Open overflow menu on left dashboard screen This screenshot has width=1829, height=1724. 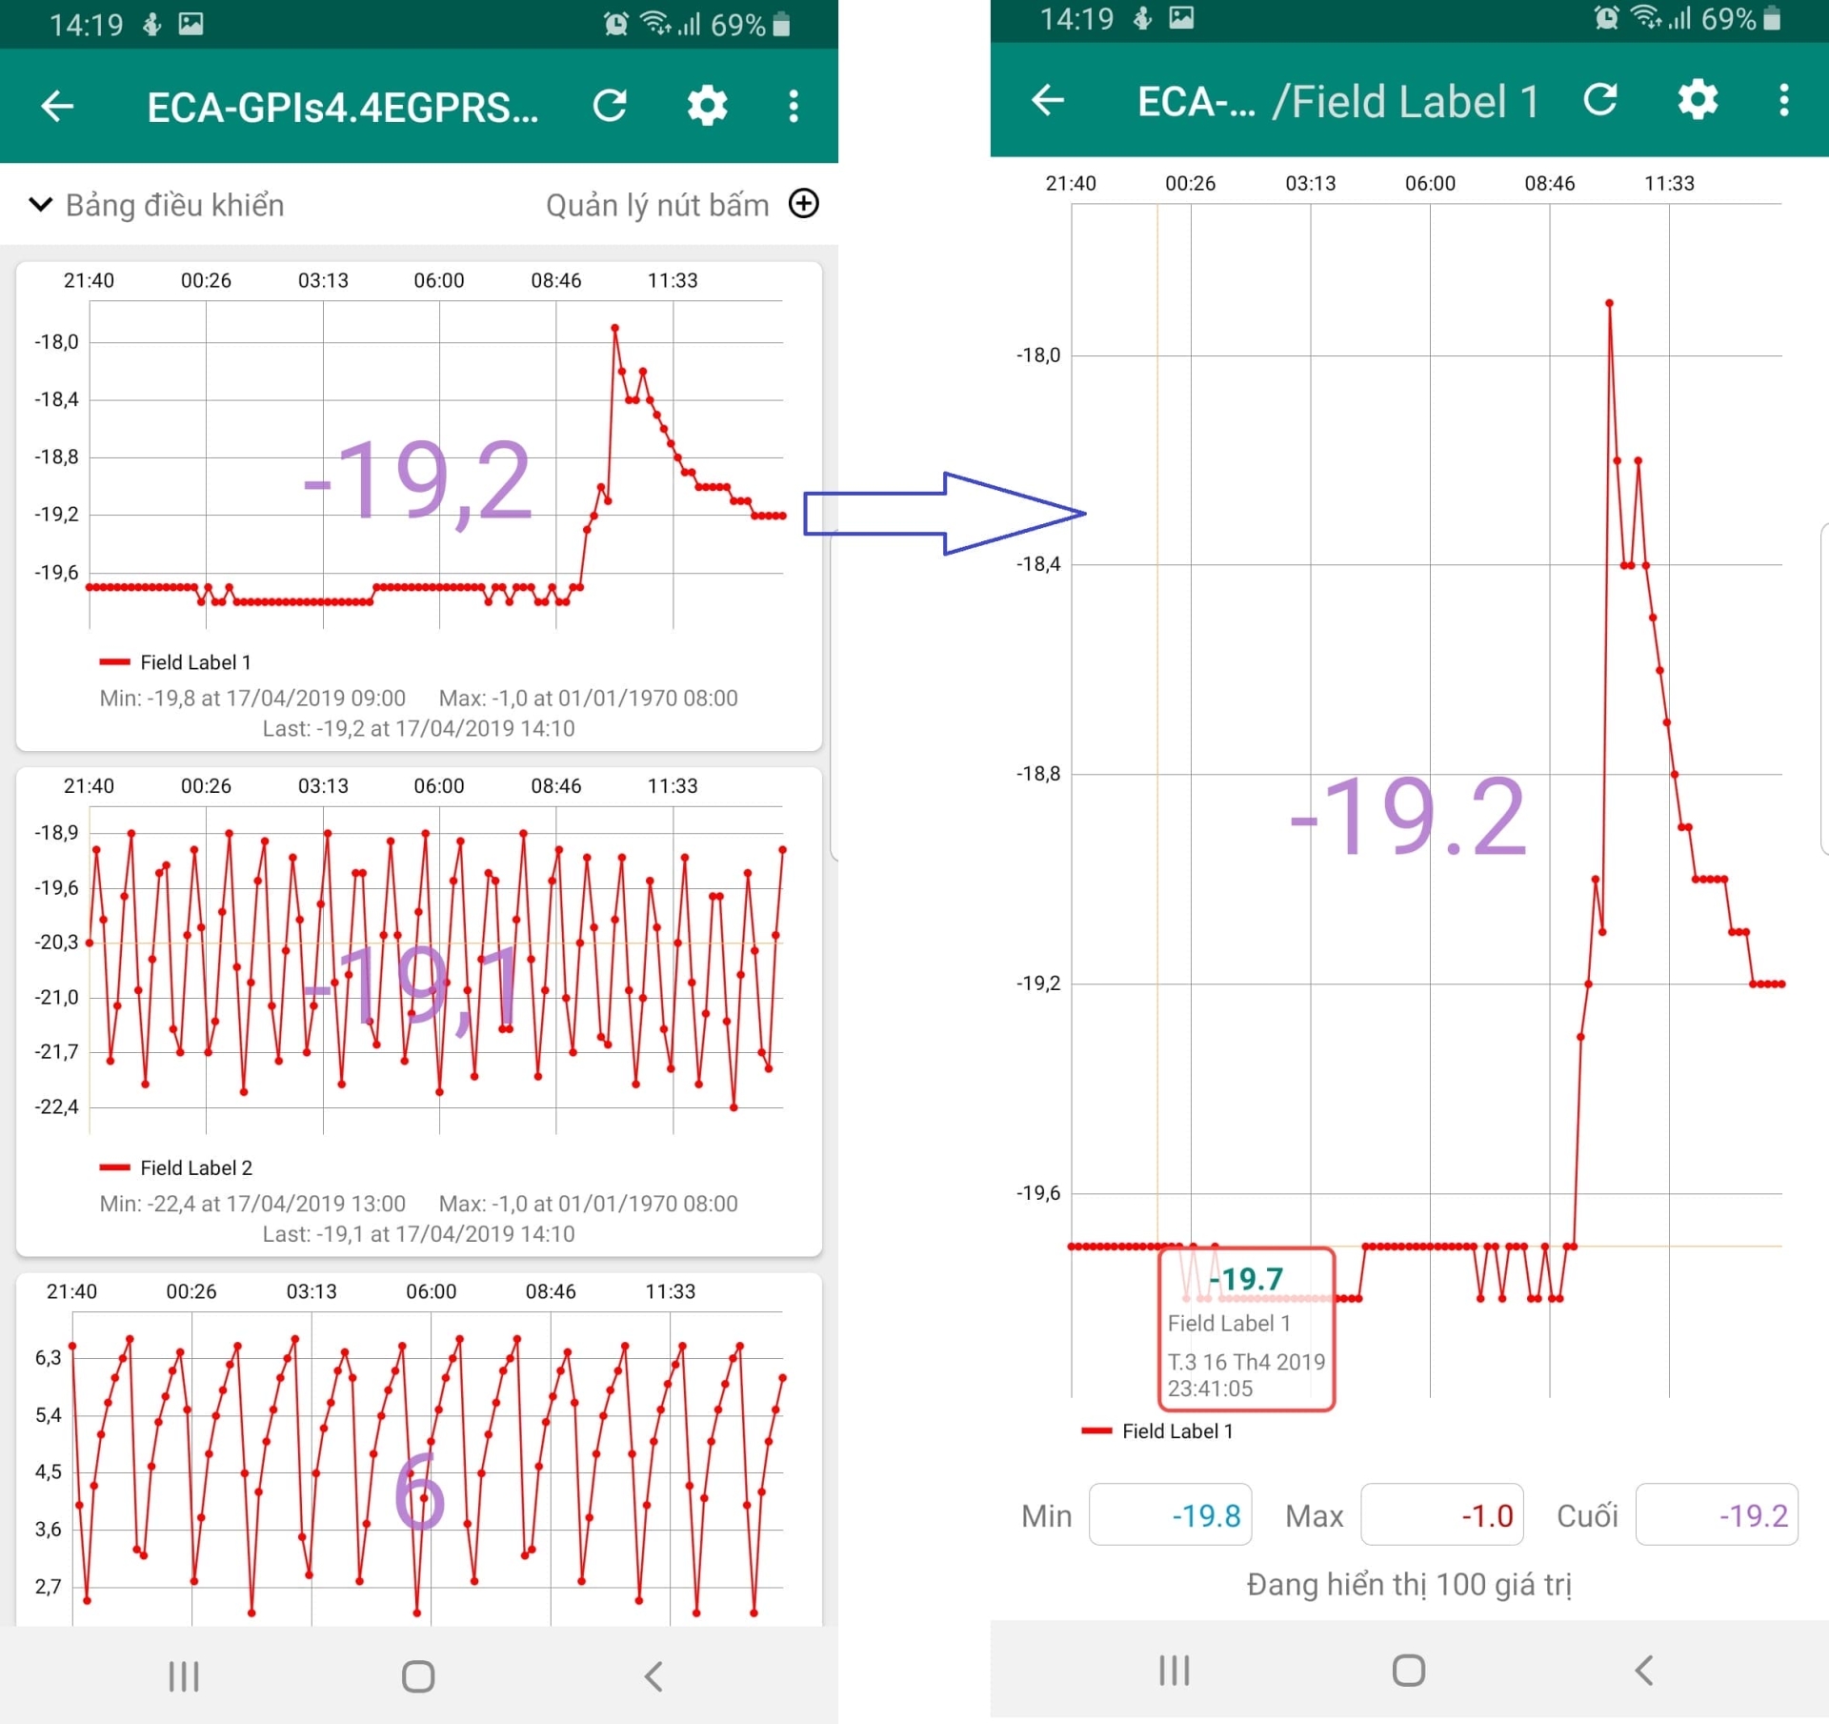794,106
